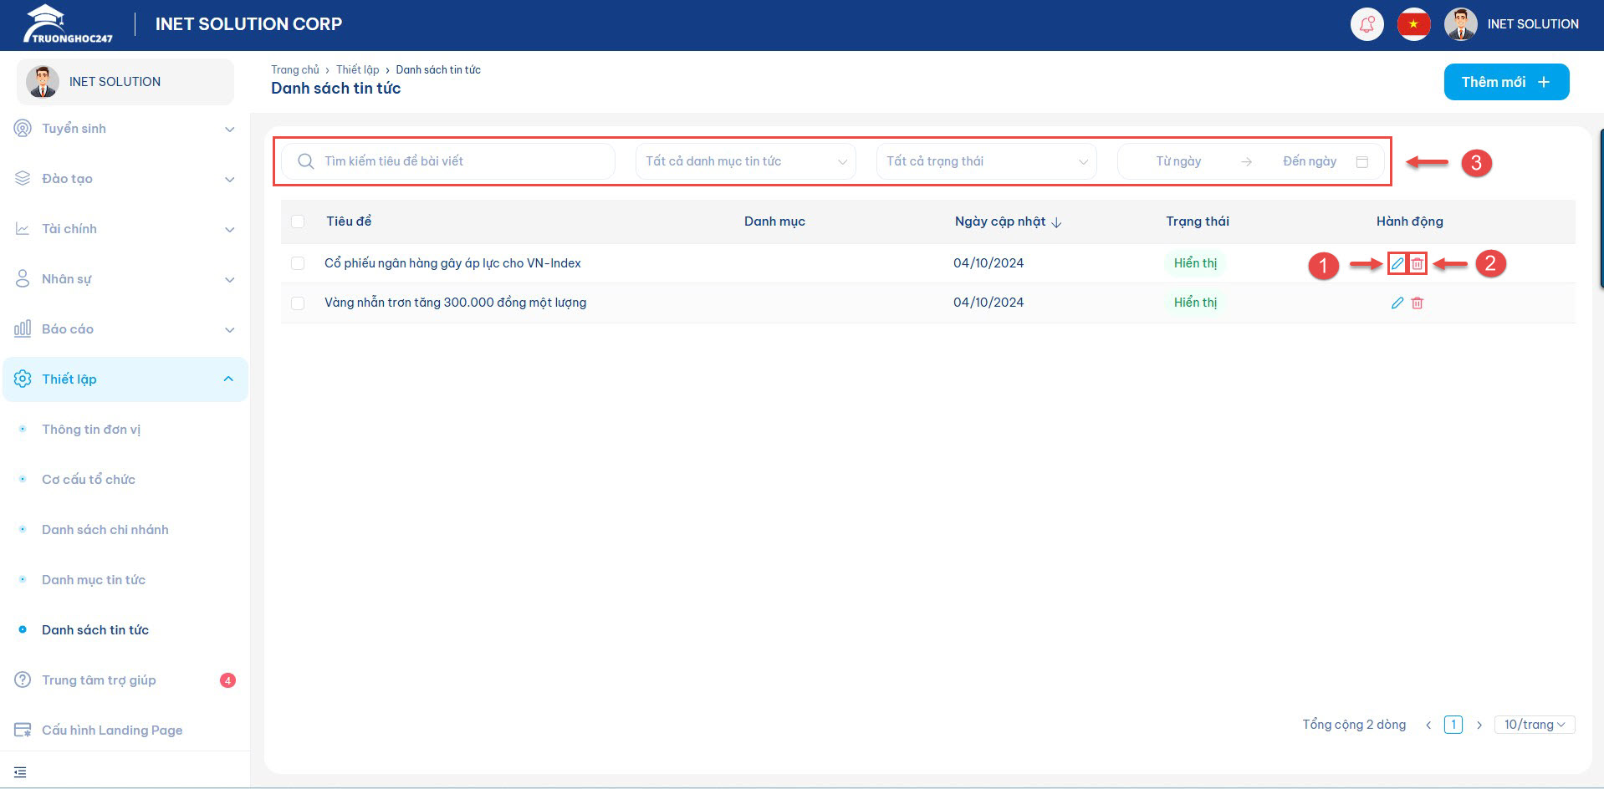Image resolution: width=1604 pixels, height=789 pixels.
Task: Click the 'Thêm mới' button
Action: (1505, 82)
